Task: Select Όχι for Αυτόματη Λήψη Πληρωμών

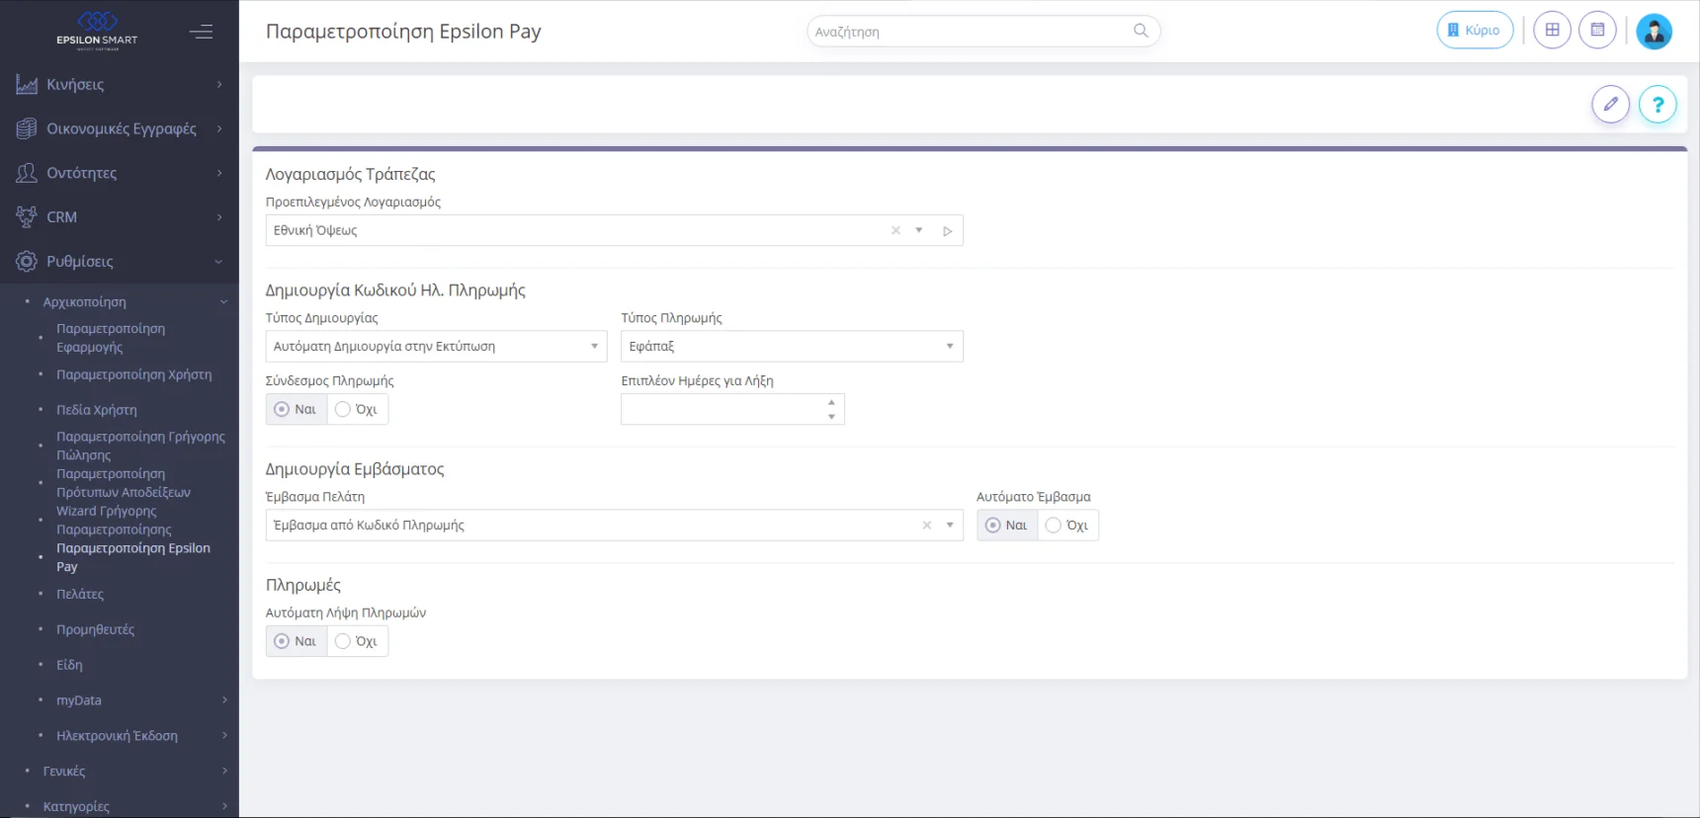Action: pyautogui.click(x=357, y=641)
